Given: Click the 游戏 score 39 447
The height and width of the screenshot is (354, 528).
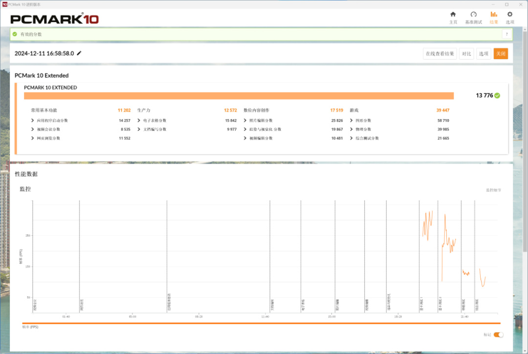Looking at the screenshot, I should pyautogui.click(x=443, y=110).
